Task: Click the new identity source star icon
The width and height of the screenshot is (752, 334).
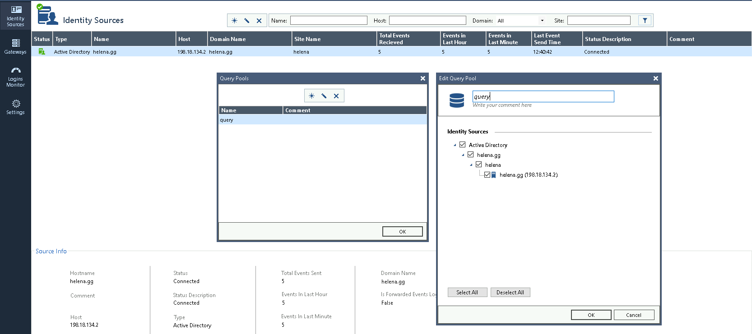Action: (x=234, y=21)
